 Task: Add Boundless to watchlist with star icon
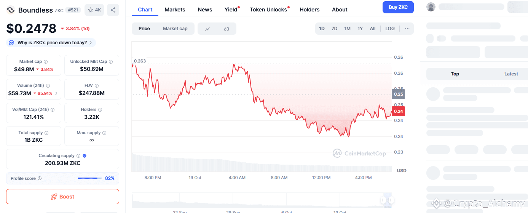coord(94,10)
